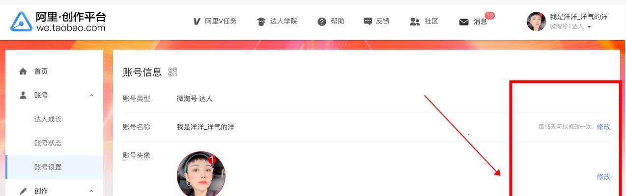Show the QR code next to 账号信息
626x196 pixels.
[172, 72]
